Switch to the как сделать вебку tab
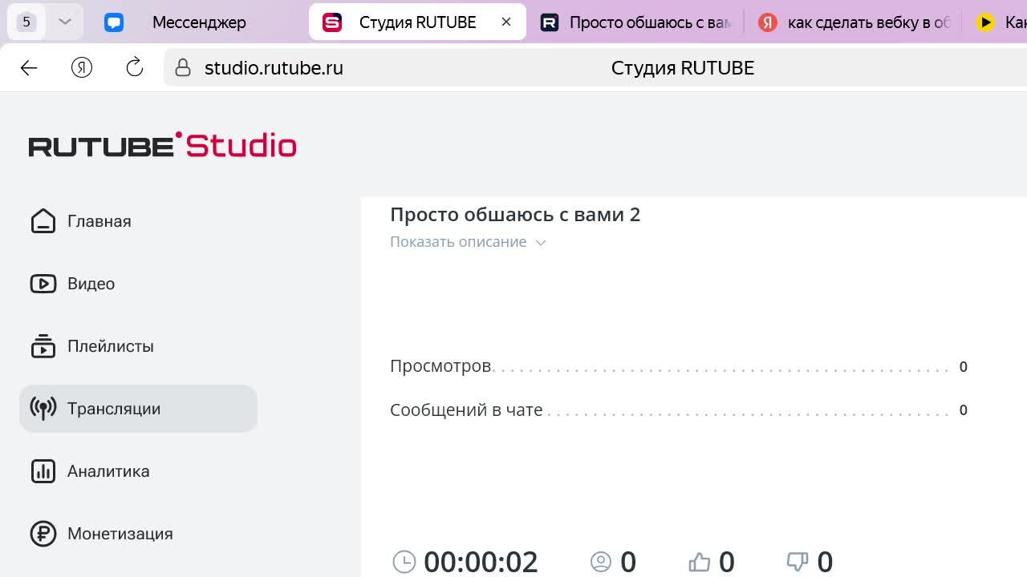 point(855,22)
